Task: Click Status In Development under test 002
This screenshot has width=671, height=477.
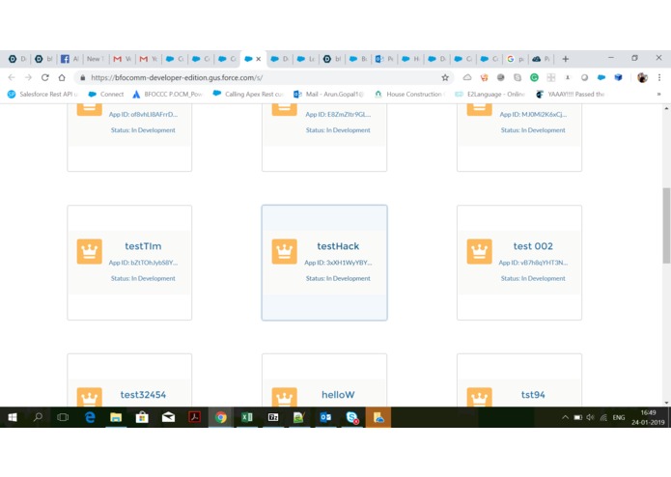Action: pyautogui.click(x=533, y=278)
